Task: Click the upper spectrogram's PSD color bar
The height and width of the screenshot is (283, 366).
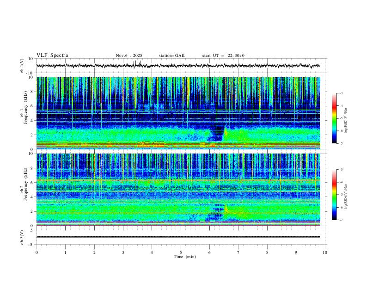Action: pyautogui.click(x=334, y=118)
